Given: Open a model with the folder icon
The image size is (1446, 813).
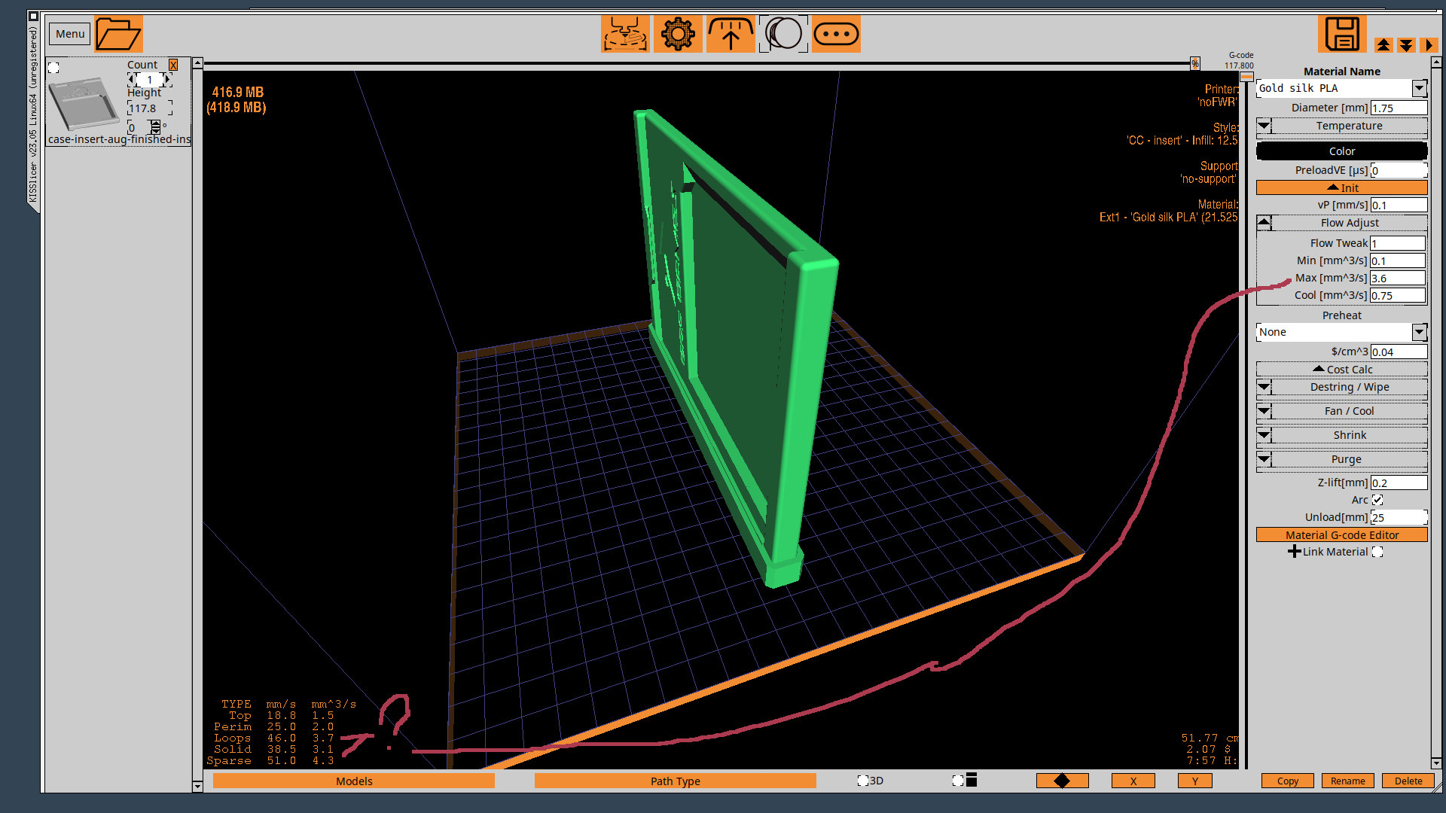Looking at the screenshot, I should click(x=118, y=34).
